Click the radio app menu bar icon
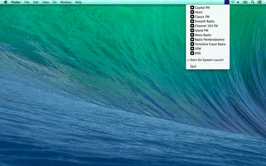The image size is (266, 166). [227, 2]
